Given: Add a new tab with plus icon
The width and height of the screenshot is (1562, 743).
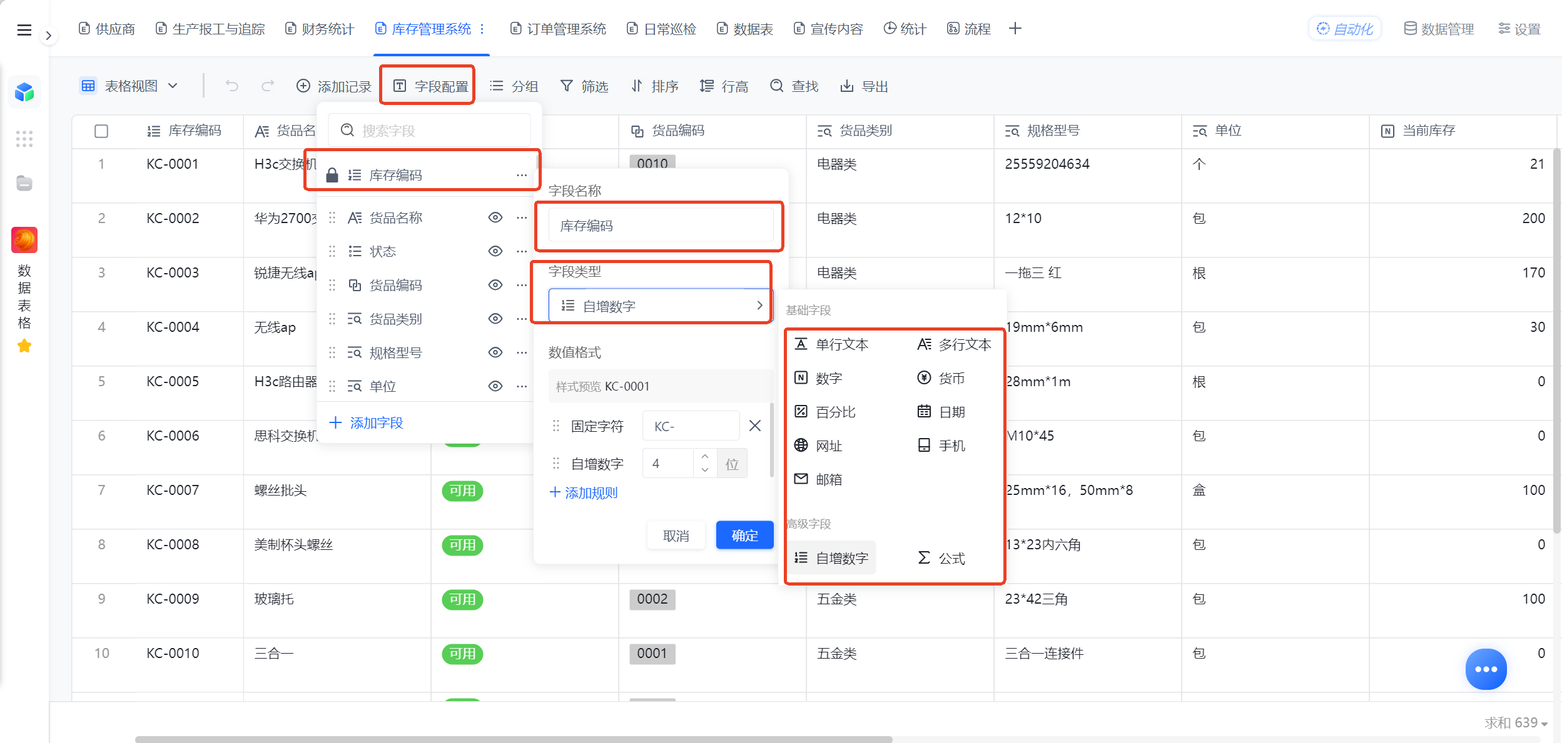Looking at the screenshot, I should [1015, 29].
